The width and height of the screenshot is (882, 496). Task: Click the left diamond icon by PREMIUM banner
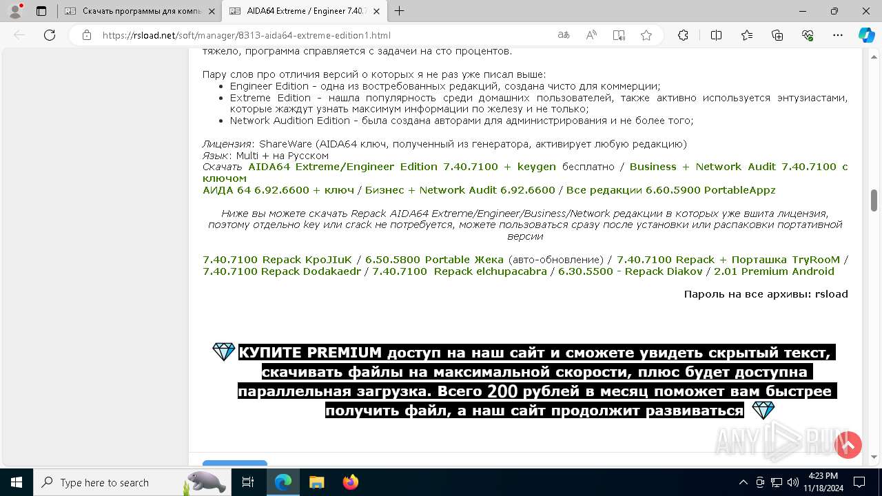click(223, 352)
